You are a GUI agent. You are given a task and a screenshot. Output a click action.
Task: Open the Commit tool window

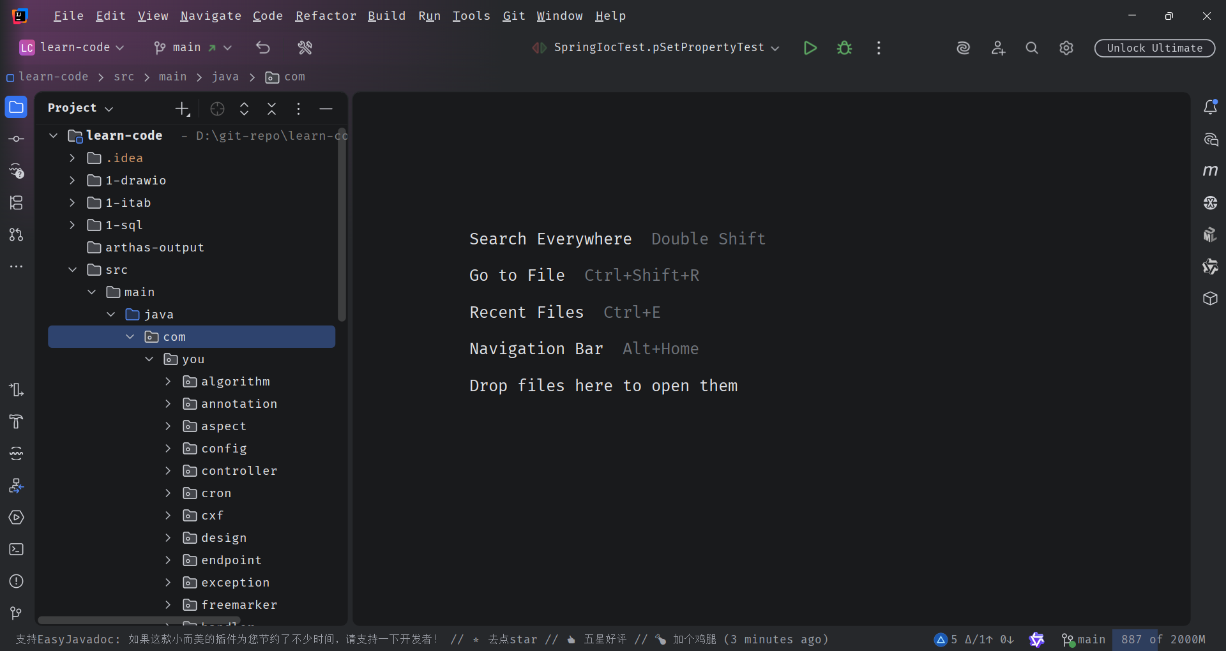point(16,139)
